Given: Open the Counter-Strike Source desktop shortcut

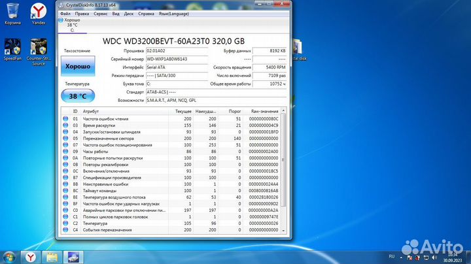Looking at the screenshot, I should coord(39,52).
